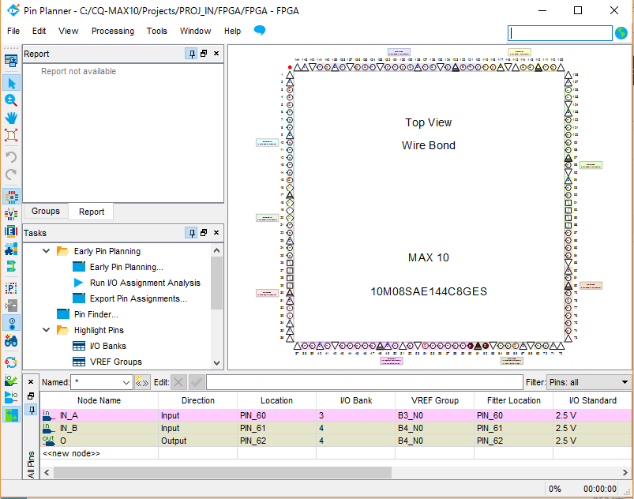Toggle the pin on the All Pins panel
Screen dimensions: 634x499
(31, 410)
